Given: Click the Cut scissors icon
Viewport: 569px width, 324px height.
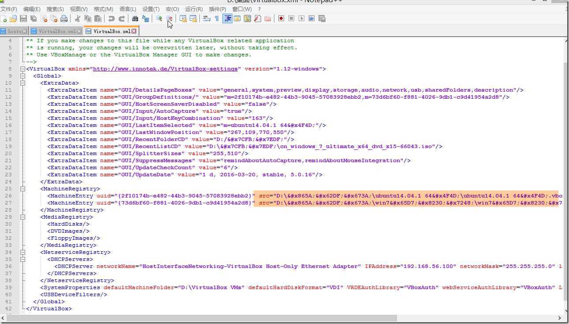Looking at the screenshot, I should (77, 19).
